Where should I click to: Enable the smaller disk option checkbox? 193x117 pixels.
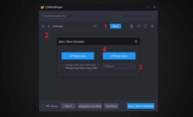63,66
